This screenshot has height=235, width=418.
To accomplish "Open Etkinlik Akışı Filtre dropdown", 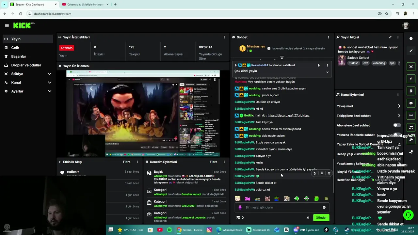I will pyautogui.click(x=127, y=162).
